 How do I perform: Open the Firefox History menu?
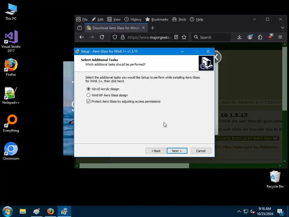tap(133, 19)
